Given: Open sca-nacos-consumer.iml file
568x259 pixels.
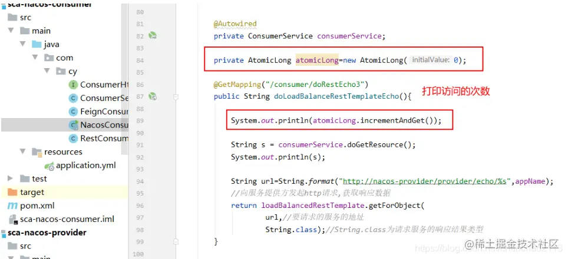Looking at the screenshot, I should tap(67, 219).
